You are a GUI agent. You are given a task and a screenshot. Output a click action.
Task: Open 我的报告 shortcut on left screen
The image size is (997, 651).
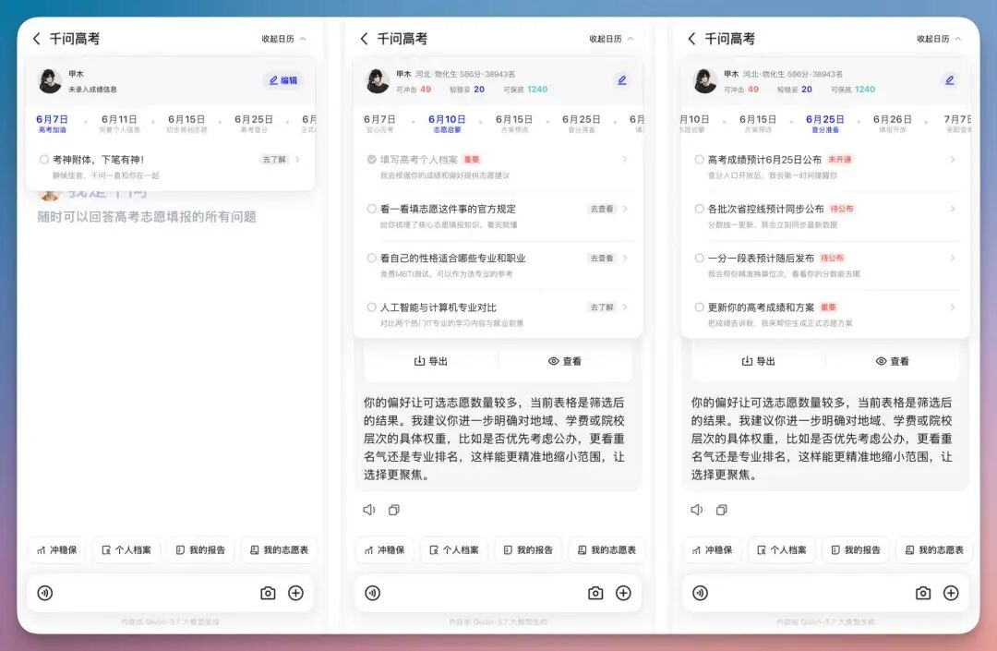pyautogui.click(x=200, y=550)
